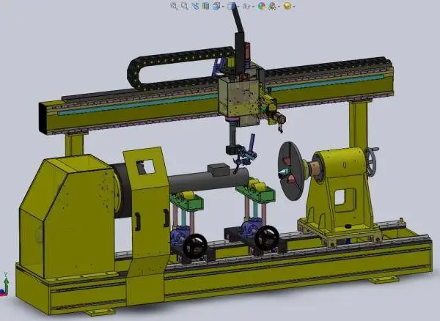This screenshot has width=440, height=321.
Task: Expand the Apply Scene dropdown arrow
Action: [x=279, y=6]
